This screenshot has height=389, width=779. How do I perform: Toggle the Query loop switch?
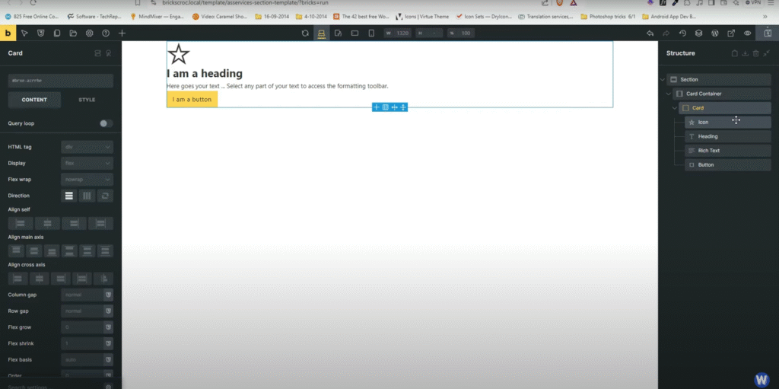pyautogui.click(x=106, y=123)
